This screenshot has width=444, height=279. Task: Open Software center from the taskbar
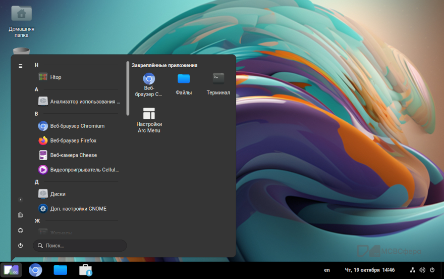85,270
